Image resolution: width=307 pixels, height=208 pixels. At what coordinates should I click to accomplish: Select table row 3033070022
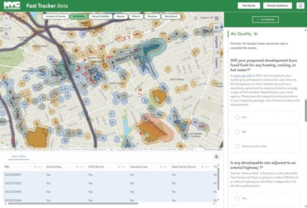pos(110,183)
